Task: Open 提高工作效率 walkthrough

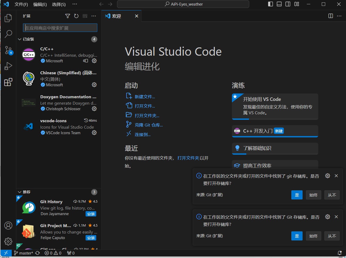Action: click(x=275, y=165)
